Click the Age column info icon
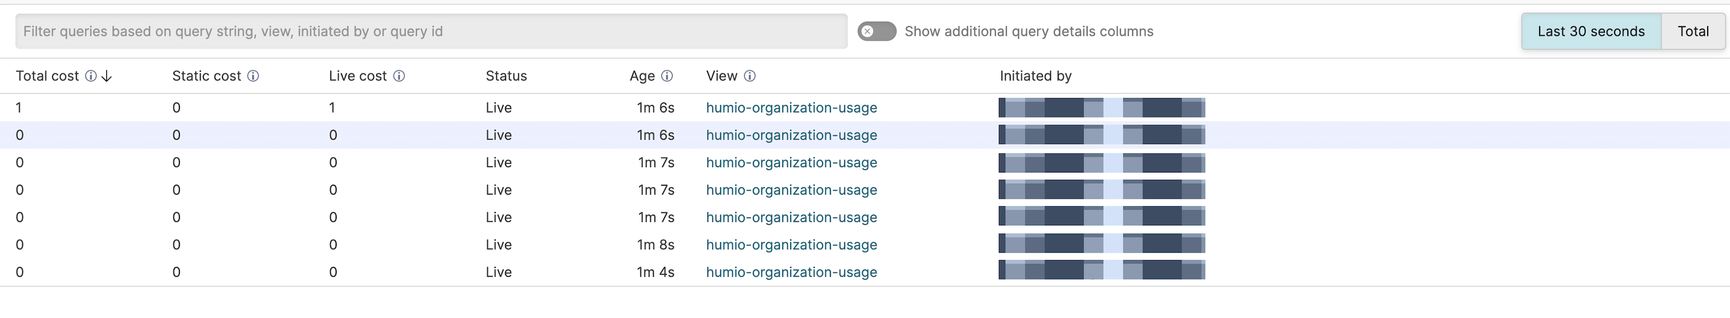Viewport: 1730px width, 318px height. point(667,76)
